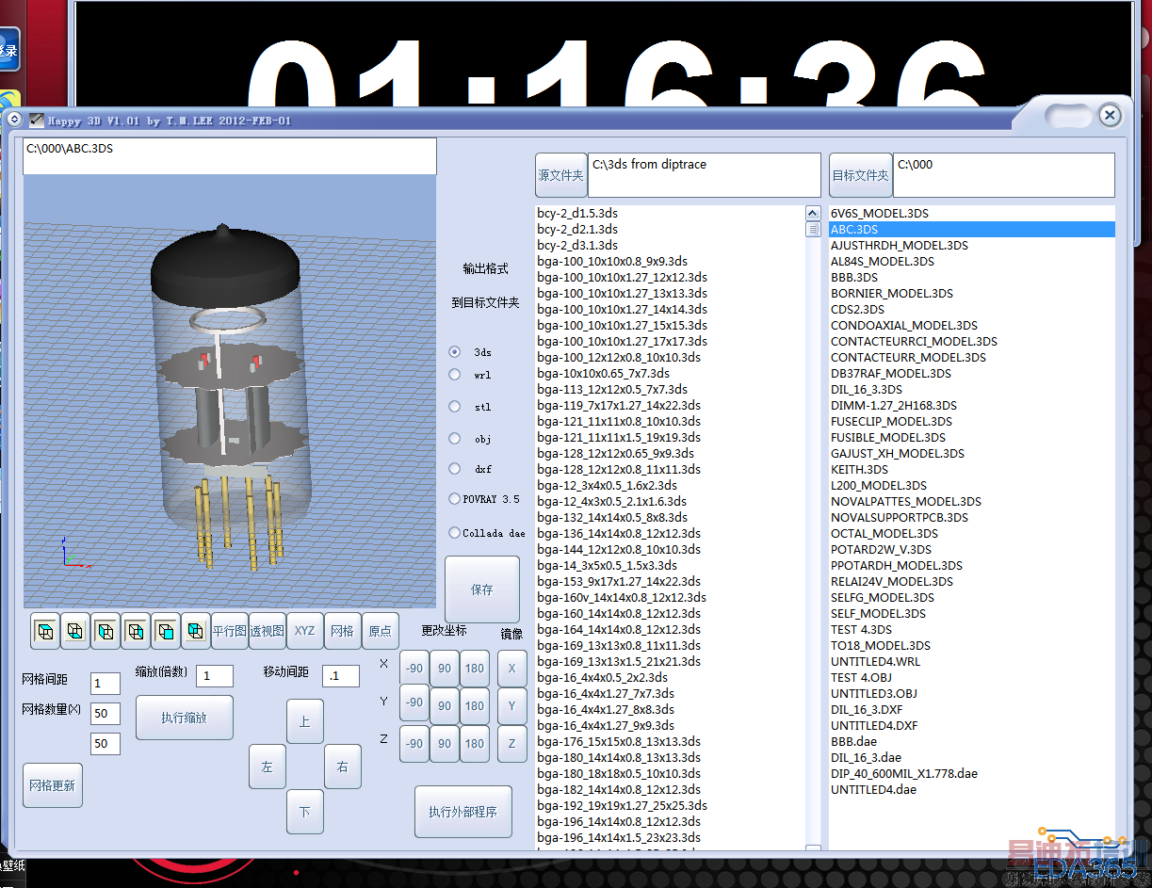Viewport: 1152px width, 888px height.
Task: Pick the POVRAY 3.5 output format
Action: click(455, 499)
